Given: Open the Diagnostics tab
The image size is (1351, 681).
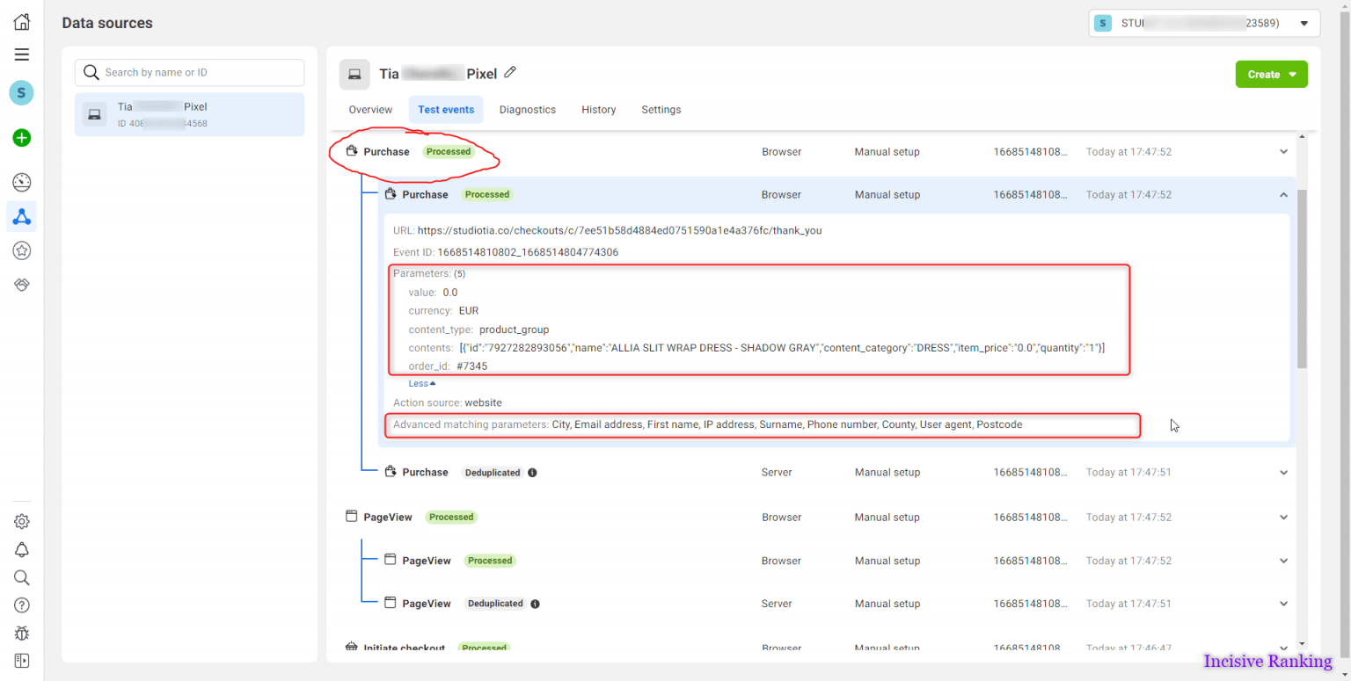Looking at the screenshot, I should 528,110.
